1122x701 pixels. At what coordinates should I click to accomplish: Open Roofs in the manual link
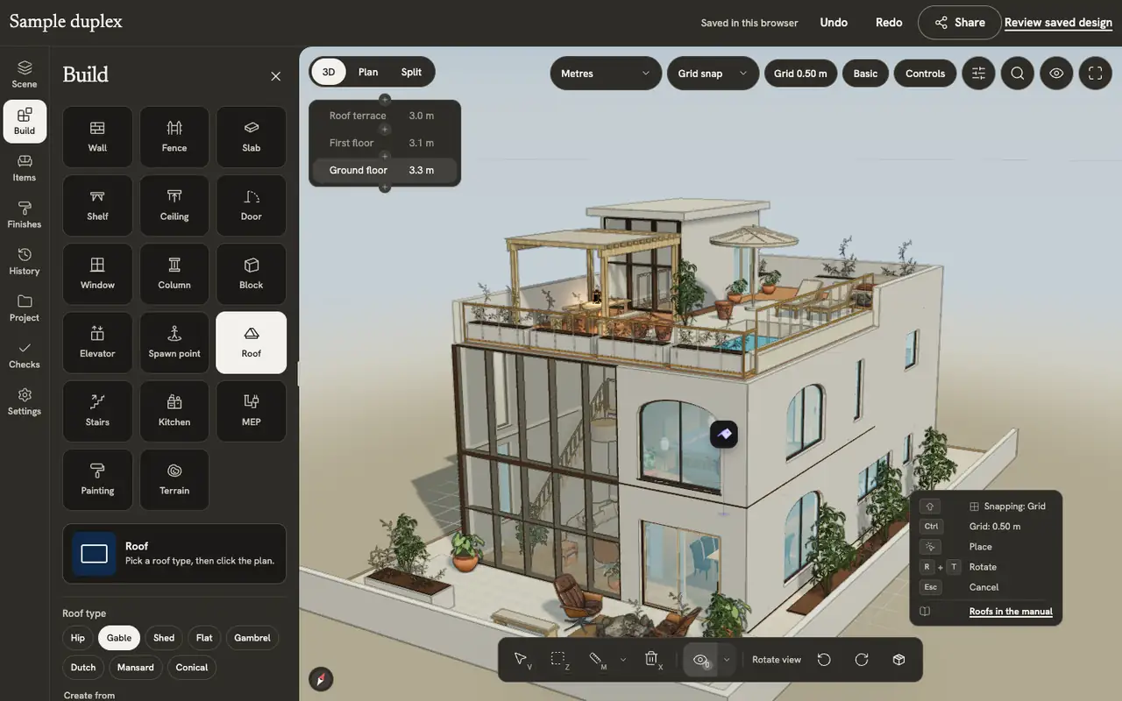[1011, 612]
